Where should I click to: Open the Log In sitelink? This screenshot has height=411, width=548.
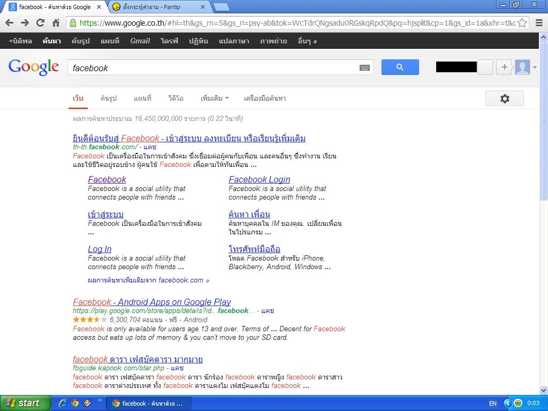(100, 249)
